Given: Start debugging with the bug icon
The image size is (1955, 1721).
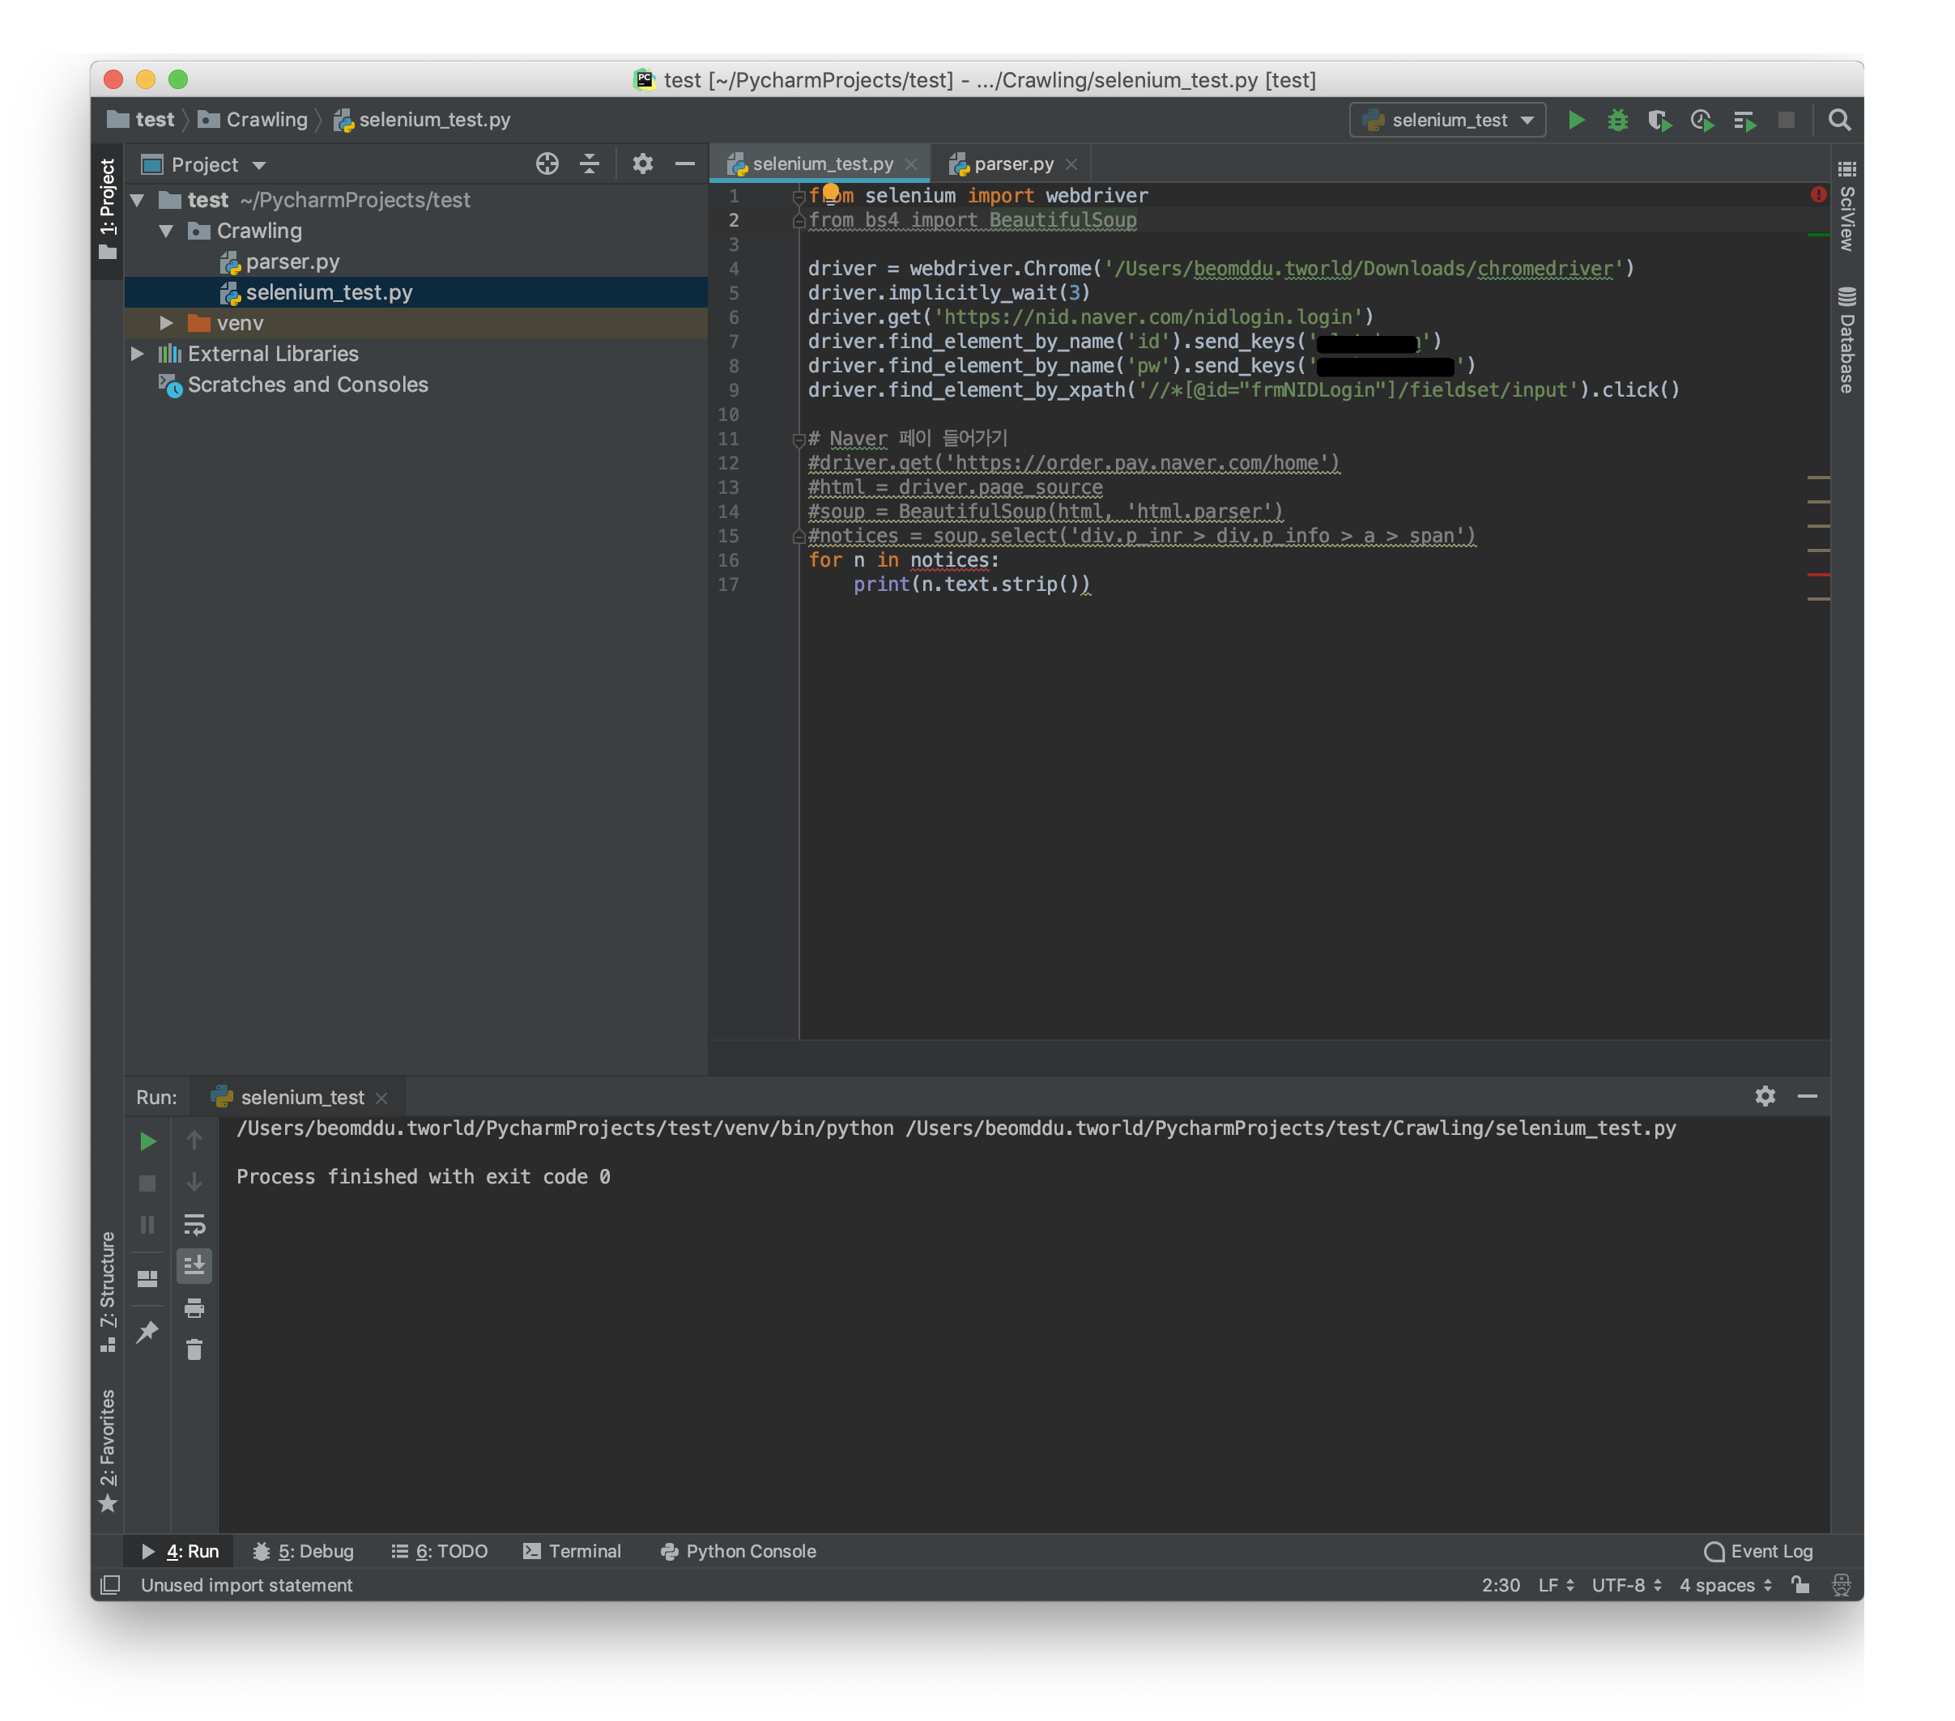Looking at the screenshot, I should (1617, 120).
